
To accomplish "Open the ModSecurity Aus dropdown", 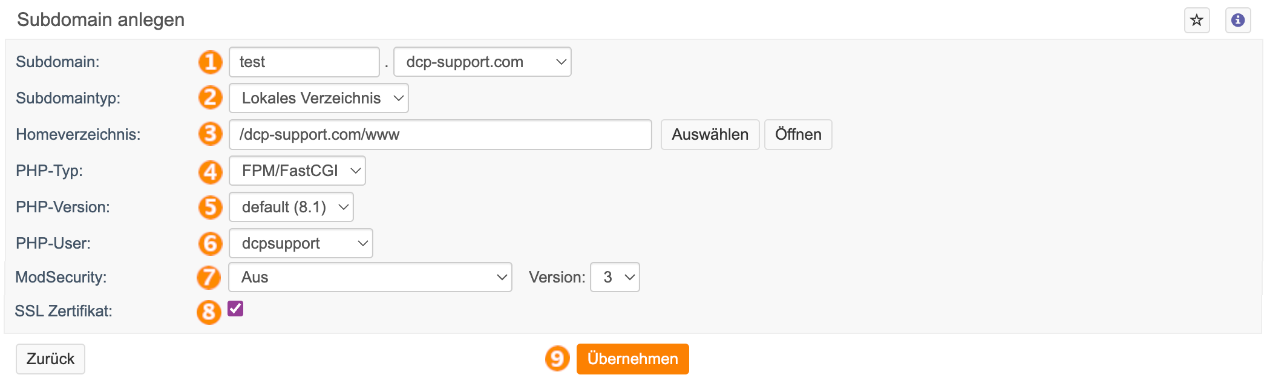I will [x=370, y=277].
